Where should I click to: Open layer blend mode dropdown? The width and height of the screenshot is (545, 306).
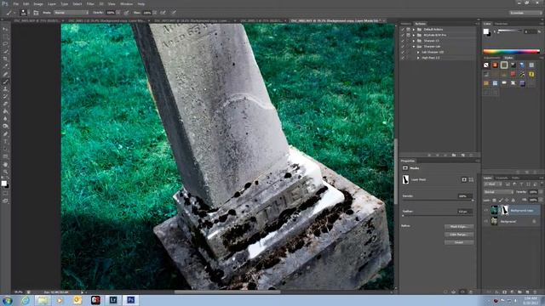click(498, 192)
